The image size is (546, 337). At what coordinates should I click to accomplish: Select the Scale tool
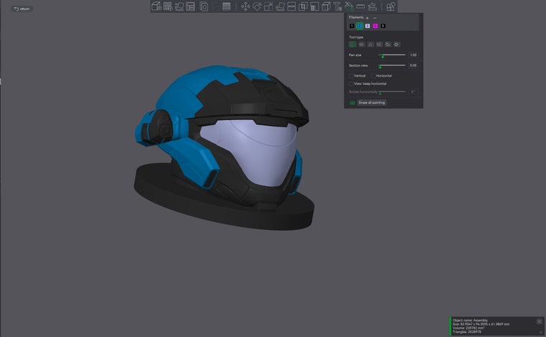point(269,6)
